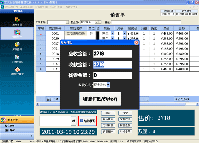199x143 pixels.
Task: Expand the 收款方式 payment method dropdown
Action: coord(108,85)
